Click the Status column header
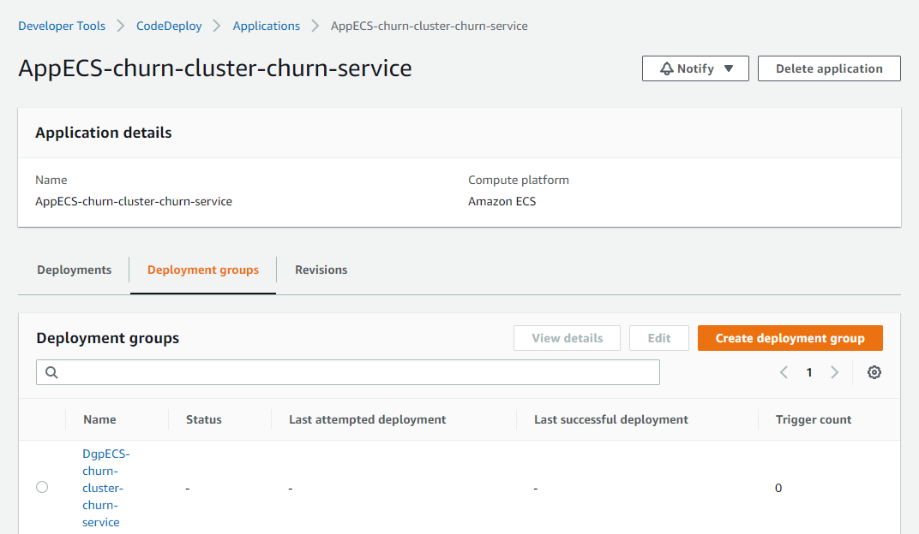 (x=203, y=419)
